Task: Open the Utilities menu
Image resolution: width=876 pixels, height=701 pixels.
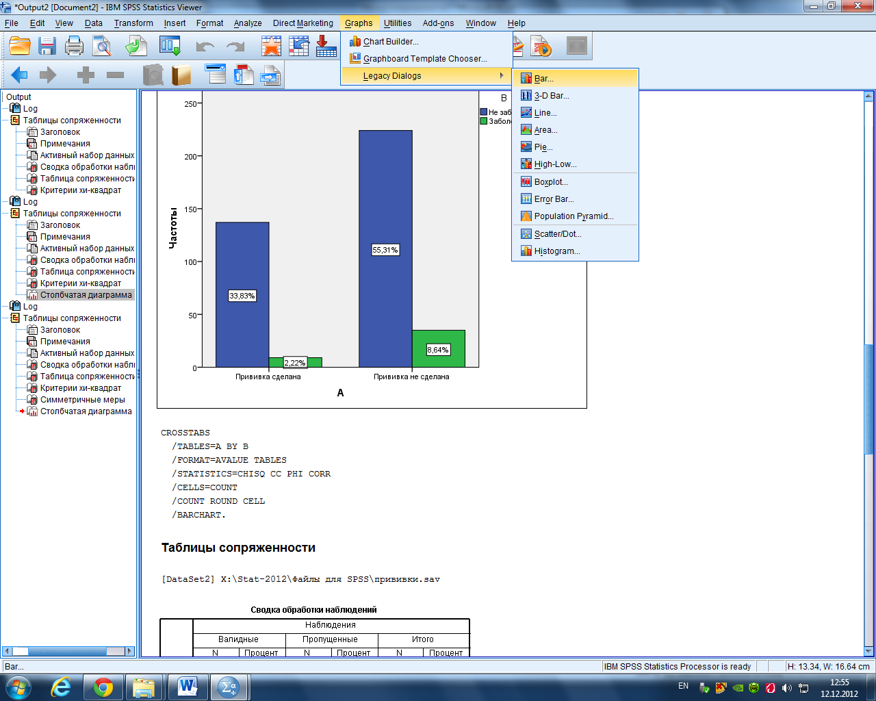Action: click(x=398, y=23)
